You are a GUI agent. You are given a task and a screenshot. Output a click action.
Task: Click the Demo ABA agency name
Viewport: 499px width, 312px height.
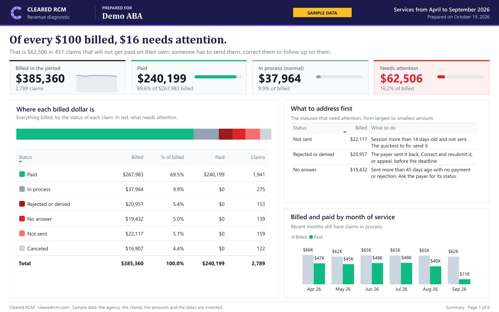click(122, 16)
